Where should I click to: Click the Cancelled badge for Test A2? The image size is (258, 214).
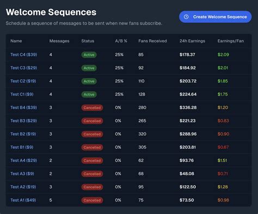[x=92, y=187]
